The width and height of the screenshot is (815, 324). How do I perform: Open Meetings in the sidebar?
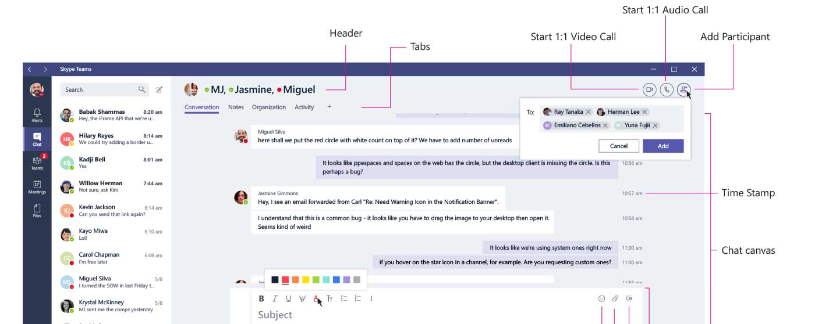pyautogui.click(x=37, y=186)
